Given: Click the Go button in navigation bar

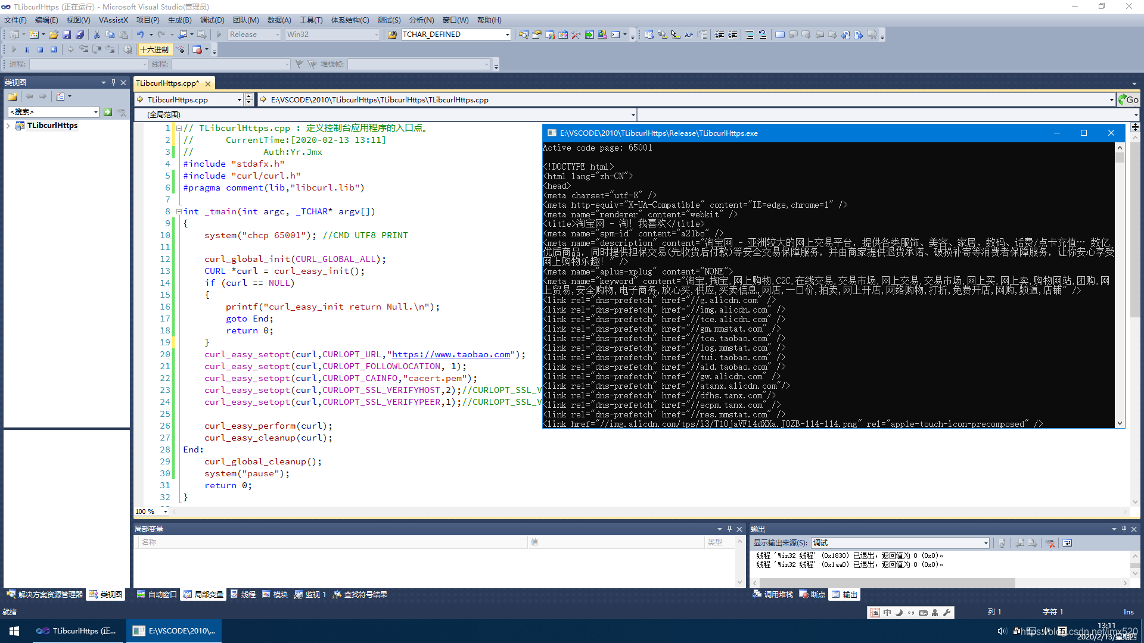Looking at the screenshot, I should 1129,100.
